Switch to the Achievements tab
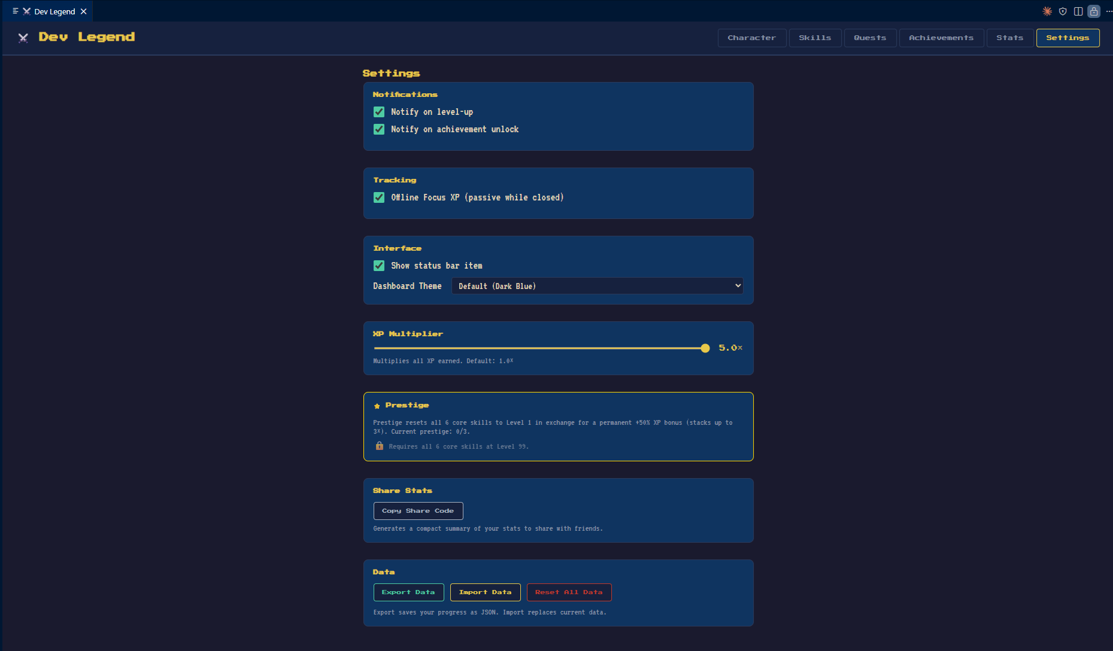 click(x=941, y=38)
